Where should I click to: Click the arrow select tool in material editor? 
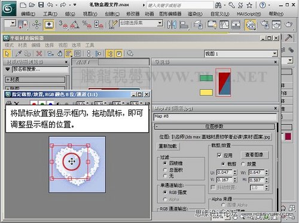tap(8, 53)
